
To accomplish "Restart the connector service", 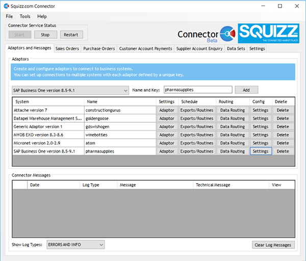I will point(71,35).
